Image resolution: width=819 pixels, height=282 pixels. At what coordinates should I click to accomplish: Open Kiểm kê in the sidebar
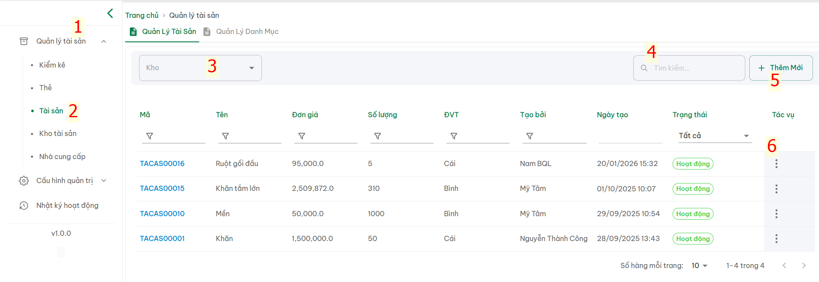click(x=52, y=65)
